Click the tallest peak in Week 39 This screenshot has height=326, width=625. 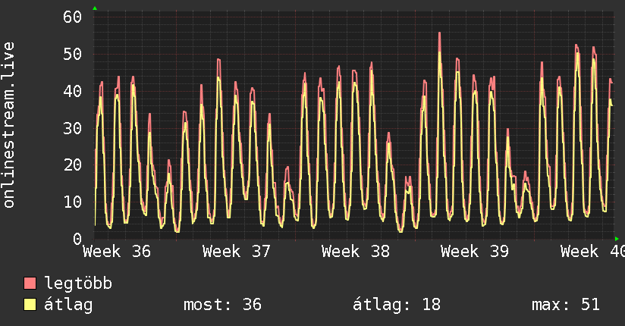pos(440,33)
